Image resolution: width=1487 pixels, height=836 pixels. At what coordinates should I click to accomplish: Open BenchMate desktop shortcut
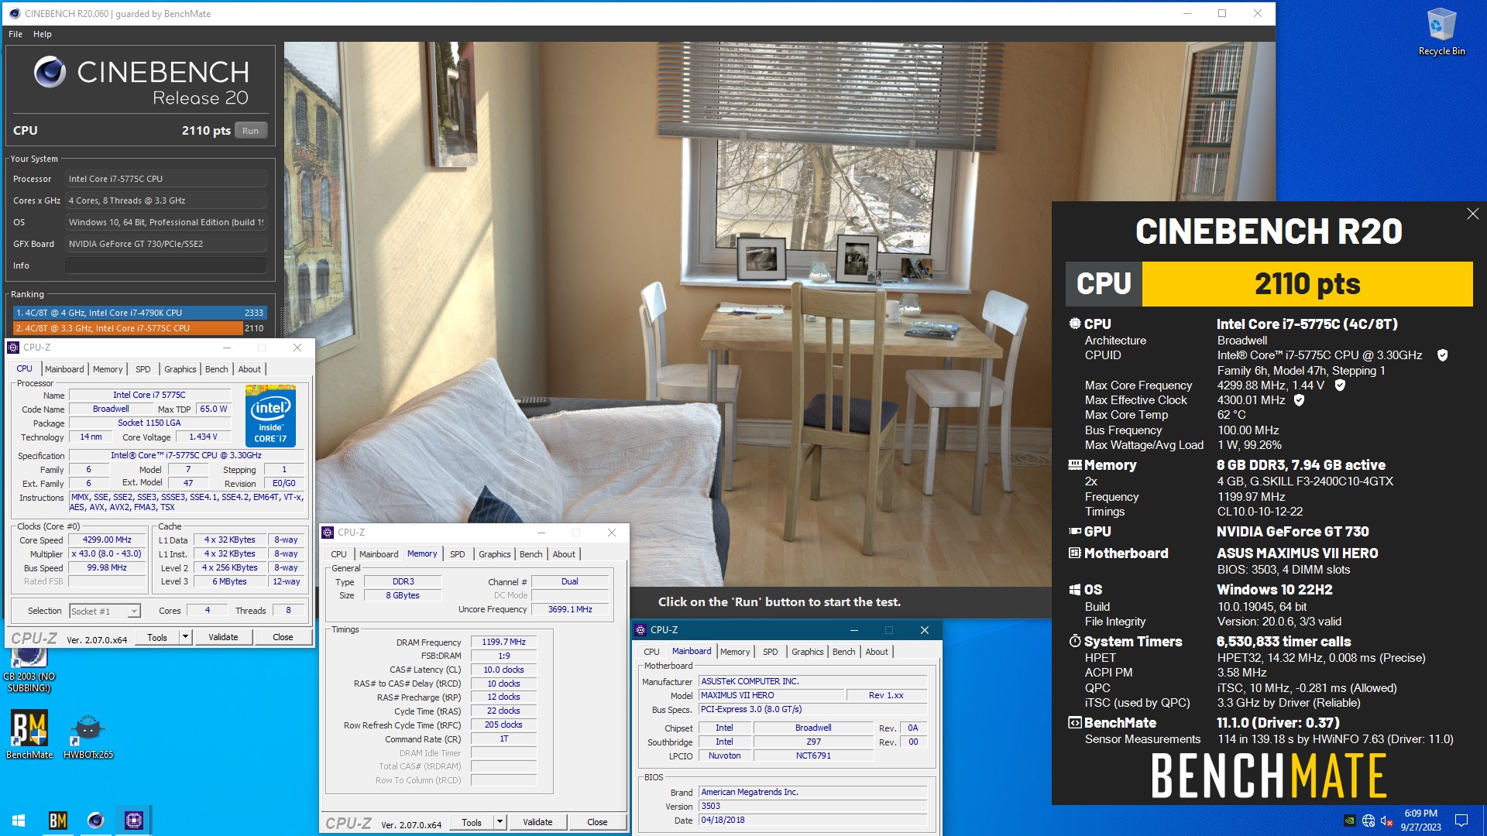tap(29, 735)
